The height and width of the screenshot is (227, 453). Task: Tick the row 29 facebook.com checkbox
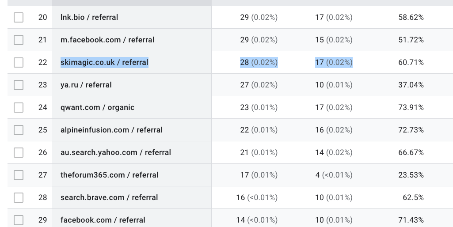(x=19, y=220)
